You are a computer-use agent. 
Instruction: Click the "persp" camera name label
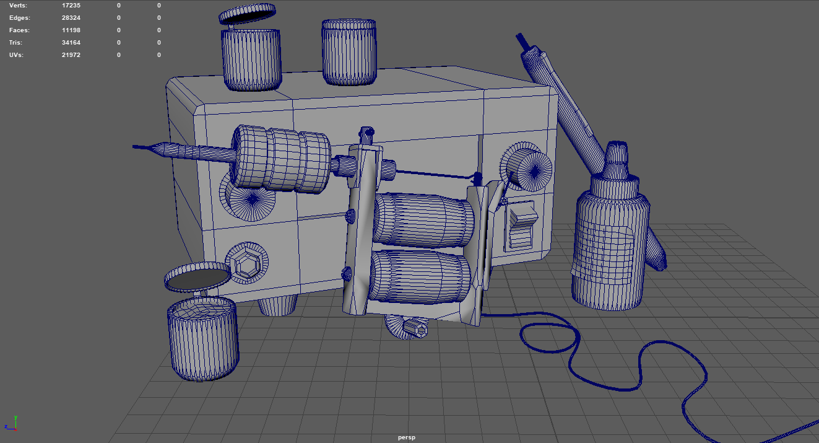[x=407, y=437]
